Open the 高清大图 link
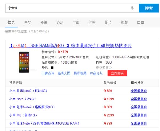Screen dimensions: 160x131 pos(64,73)
